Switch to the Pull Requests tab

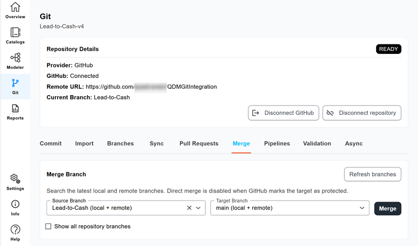click(199, 144)
